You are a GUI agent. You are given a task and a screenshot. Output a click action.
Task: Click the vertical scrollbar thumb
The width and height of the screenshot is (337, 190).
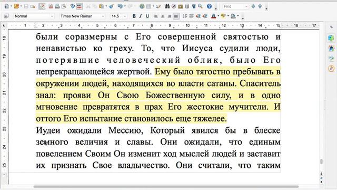pos(322,161)
